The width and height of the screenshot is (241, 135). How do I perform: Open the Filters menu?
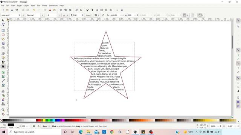[x=44, y=6]
